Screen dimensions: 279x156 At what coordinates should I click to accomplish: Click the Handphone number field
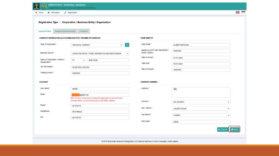[x=100, y=112]
